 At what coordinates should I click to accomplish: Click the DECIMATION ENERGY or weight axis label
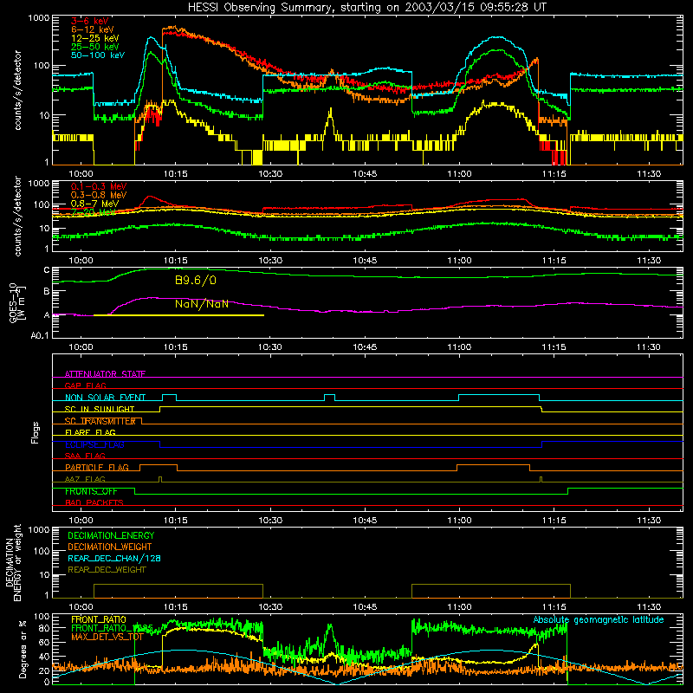13,563
